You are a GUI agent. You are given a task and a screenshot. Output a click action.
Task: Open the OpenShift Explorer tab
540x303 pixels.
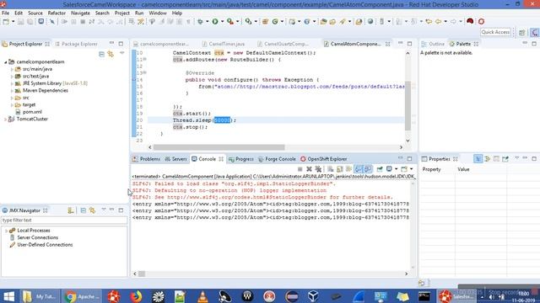[324, 159]
